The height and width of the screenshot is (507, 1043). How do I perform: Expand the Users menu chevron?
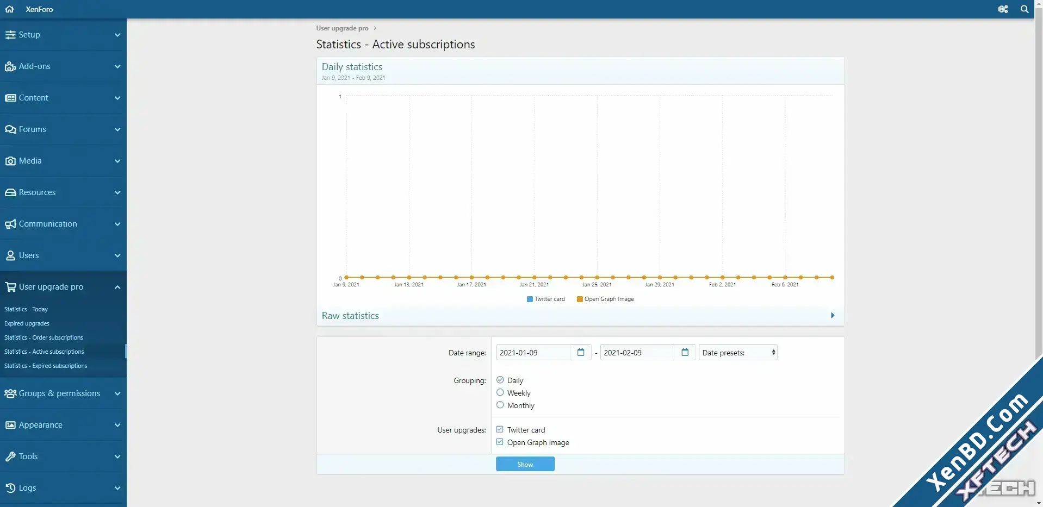pos(117,255)
